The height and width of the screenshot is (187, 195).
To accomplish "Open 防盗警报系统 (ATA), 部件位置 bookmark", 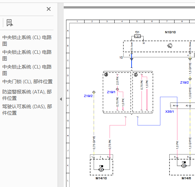I will pyautogui.click(x=27, y=95).
